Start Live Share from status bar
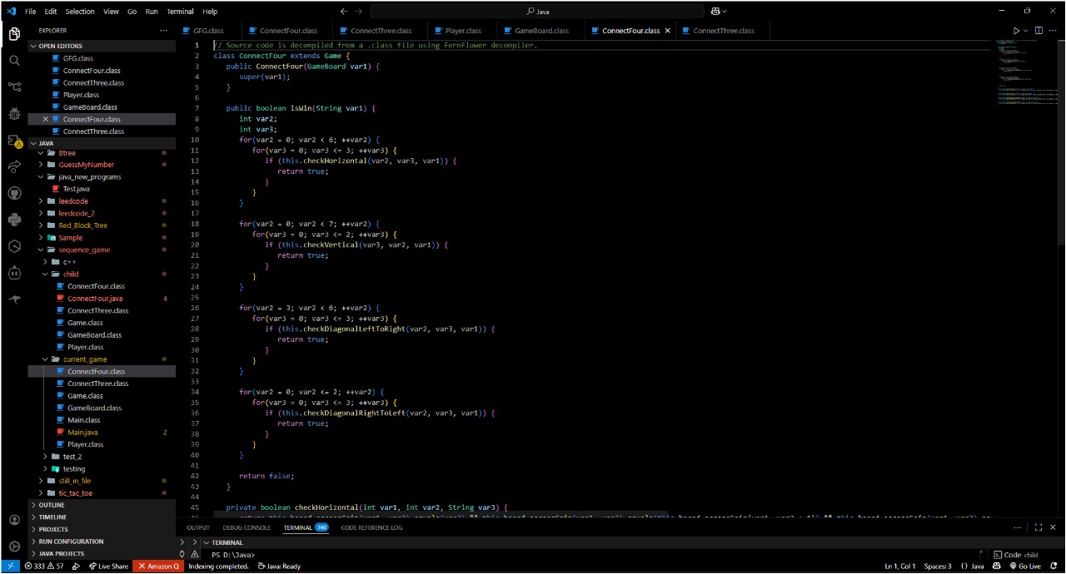 tap(108, 567)
